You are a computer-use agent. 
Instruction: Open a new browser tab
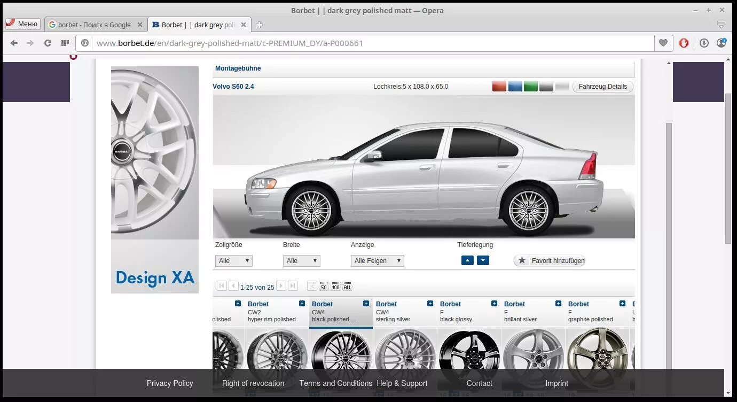tap(259, 25)
